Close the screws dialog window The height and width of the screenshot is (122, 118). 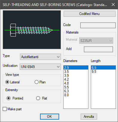[113, 4]
